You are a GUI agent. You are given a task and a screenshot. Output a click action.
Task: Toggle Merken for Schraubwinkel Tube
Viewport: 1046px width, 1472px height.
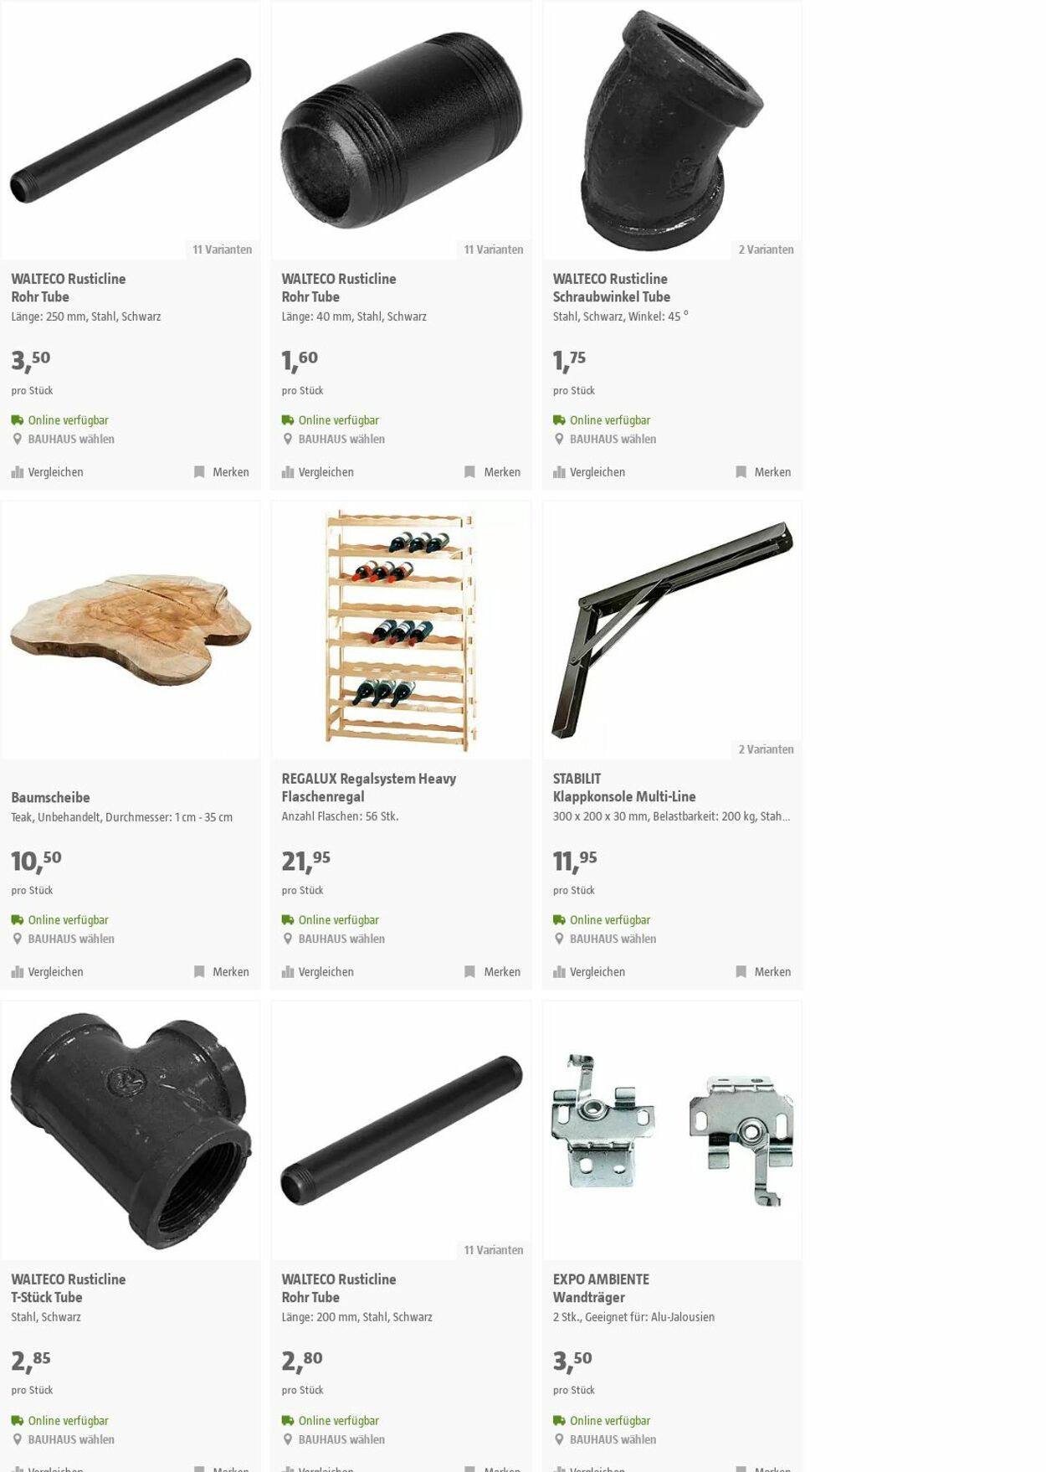click(x=763, y=472)
